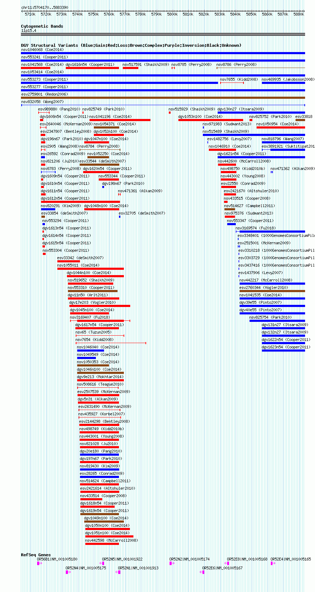
Task: Open the Cytogenetic Bands track title
Action: (42, 26)
